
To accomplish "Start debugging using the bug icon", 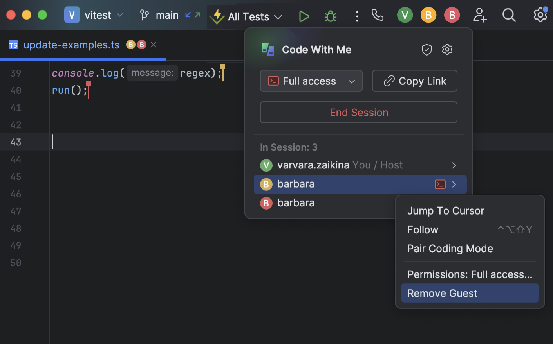I will pos(330,16).
